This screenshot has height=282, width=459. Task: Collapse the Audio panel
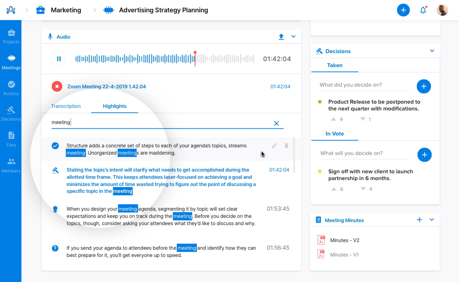[293, 37]
